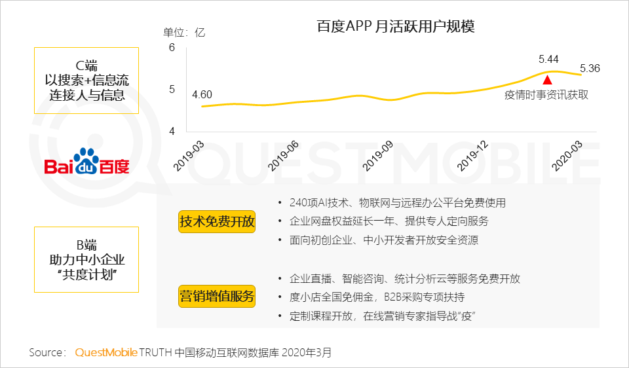
Task: Click the red triangle peak marker
Action: (x=548, y=79)
